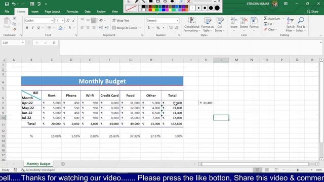Toggle Bold formatting
The height and width of the screenshot is (182, 324).
click(x=27, y=28)
